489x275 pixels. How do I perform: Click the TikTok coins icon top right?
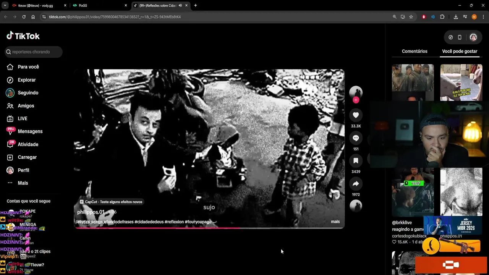click(x=450, y=37)
